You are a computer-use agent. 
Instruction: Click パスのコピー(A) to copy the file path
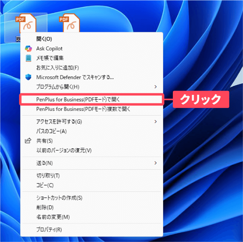tap(51, 131)
